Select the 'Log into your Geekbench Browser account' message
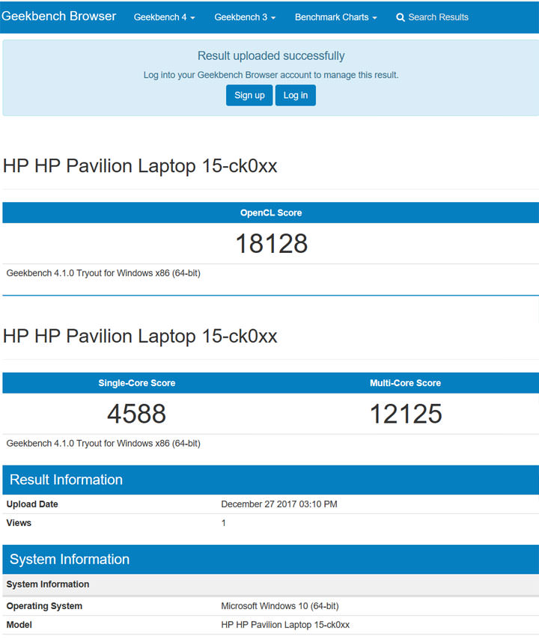The image size is (539, 639). [x=271, y=75]
